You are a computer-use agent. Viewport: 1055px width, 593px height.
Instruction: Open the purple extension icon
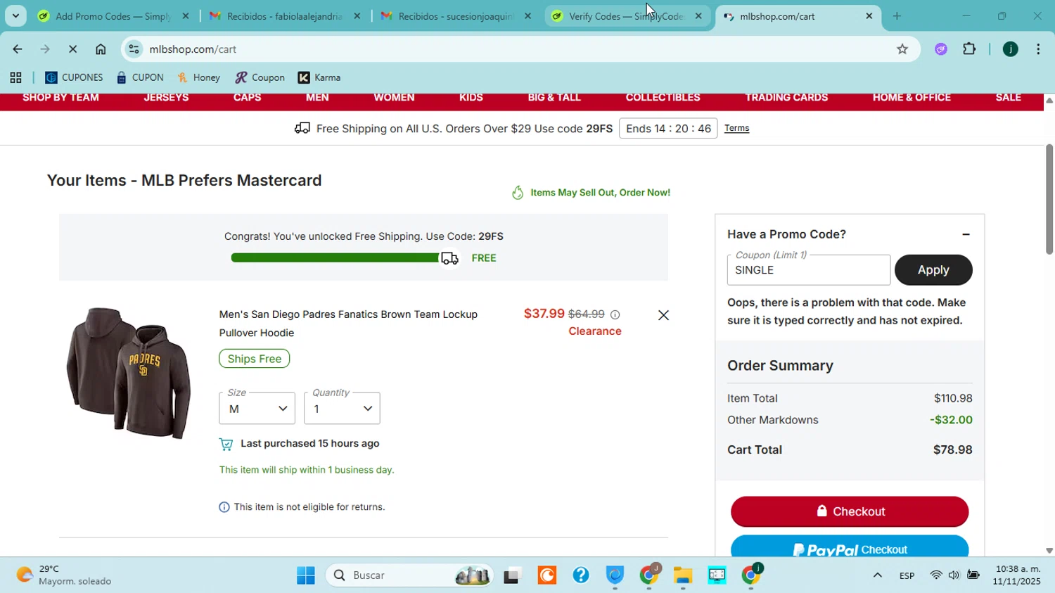[x=941, y=49]
